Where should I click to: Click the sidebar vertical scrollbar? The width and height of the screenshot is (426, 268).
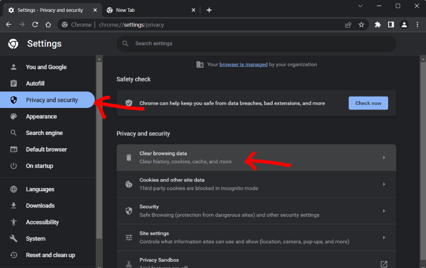pos(99,150)
